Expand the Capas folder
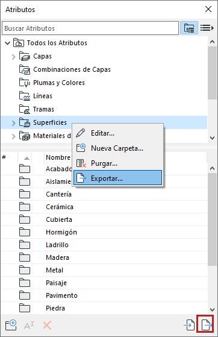218x337 pixels. [x=13, y=57]
